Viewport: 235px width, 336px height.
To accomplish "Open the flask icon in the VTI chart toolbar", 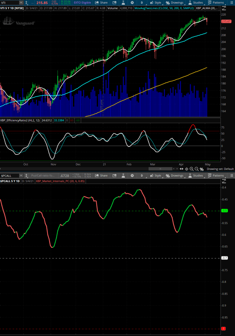I will coord(124,2).
